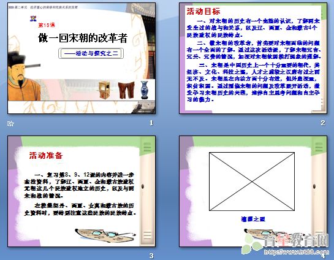334x260 pixels.
Task: Click slide number 2 label
Action: 323,123
